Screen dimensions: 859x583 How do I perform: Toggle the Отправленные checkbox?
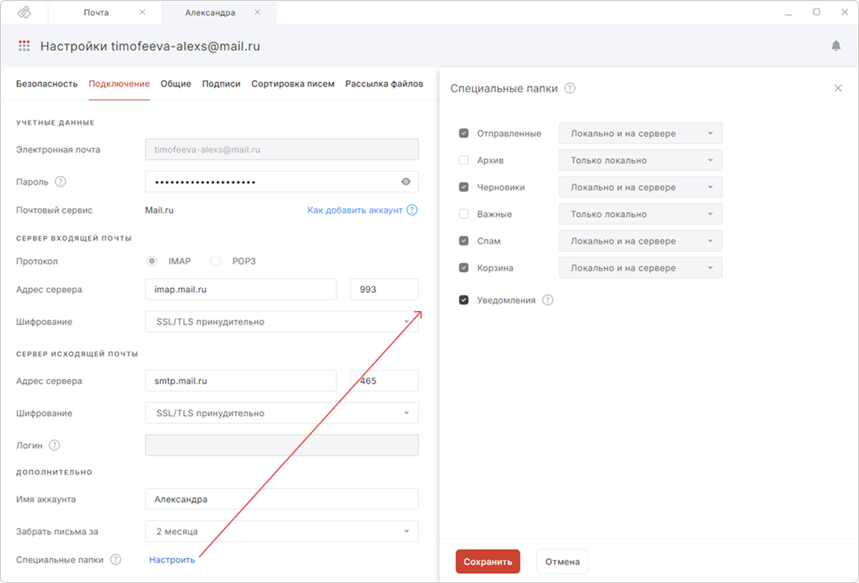coord(464,133)
